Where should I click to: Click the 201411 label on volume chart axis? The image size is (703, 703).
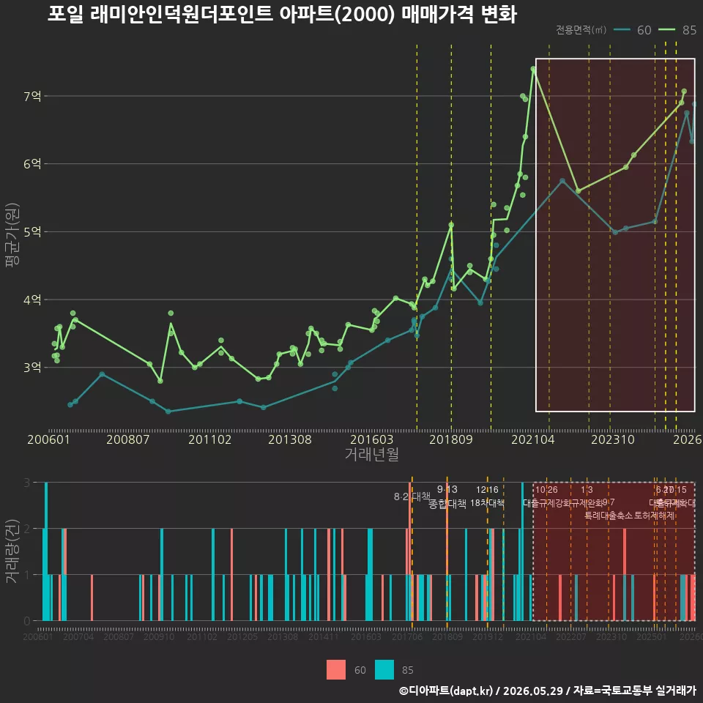click(x=324, y=636)
